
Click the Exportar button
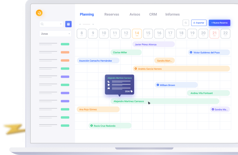(x=199, y=23)
